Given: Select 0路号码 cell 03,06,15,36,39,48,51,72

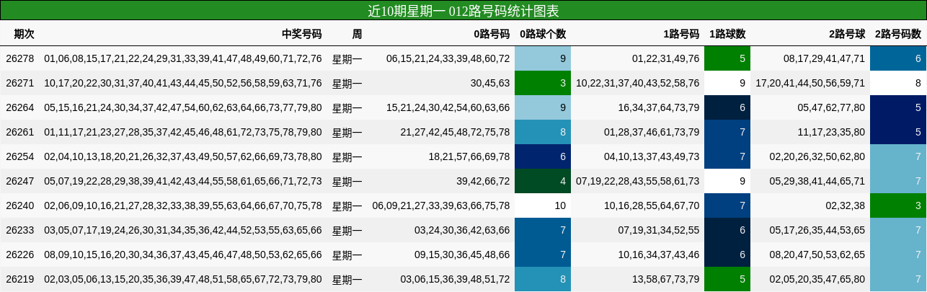Looking at the screenshot, I should [x=456, y=279].
